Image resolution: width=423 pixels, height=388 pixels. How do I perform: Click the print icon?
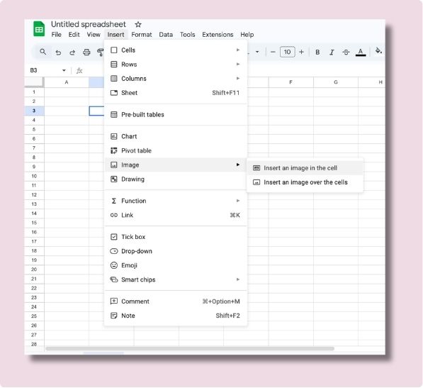86,52
